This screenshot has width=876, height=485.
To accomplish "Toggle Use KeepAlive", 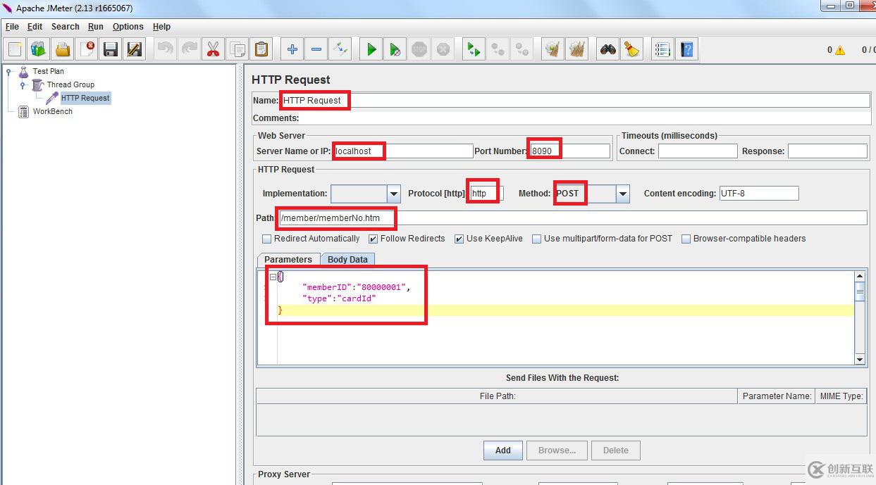I will (459, 239).
